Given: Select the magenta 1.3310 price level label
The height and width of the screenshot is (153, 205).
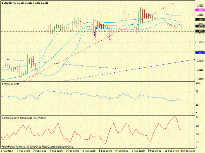Looking at the screenshot, I should point(200,10).
